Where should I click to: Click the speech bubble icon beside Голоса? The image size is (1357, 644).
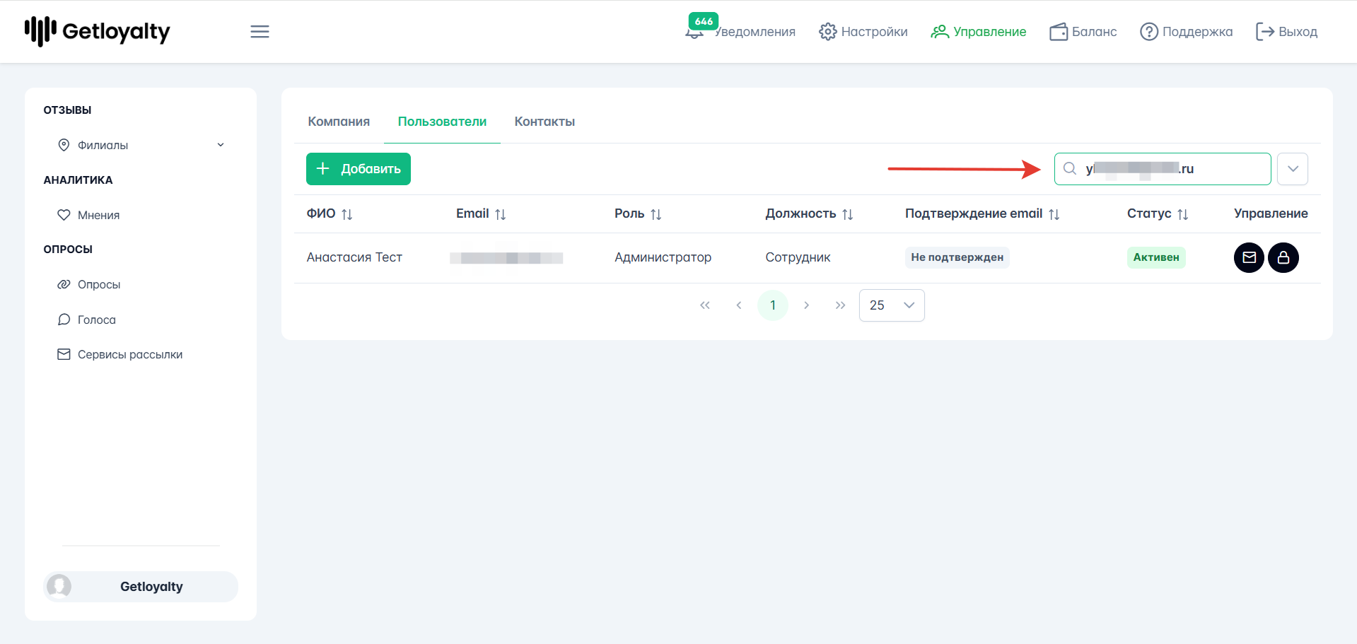click(x=64, y=320)
